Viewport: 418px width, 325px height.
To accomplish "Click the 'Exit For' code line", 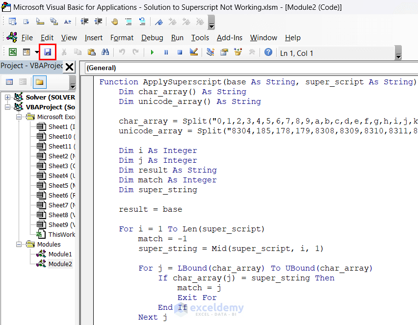I will (x=197, y=298).
